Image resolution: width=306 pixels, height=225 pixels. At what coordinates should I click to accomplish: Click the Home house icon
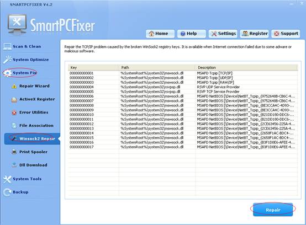pyautogui.click(x=151, y=34)
